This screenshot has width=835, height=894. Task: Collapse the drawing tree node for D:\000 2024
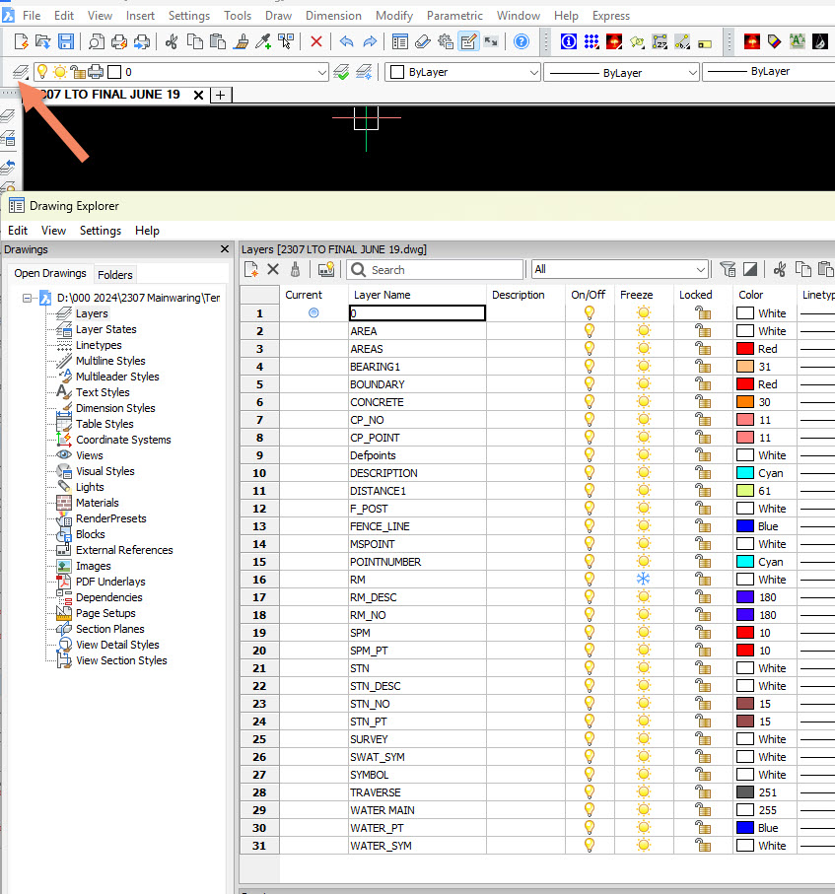click(27, 298)
